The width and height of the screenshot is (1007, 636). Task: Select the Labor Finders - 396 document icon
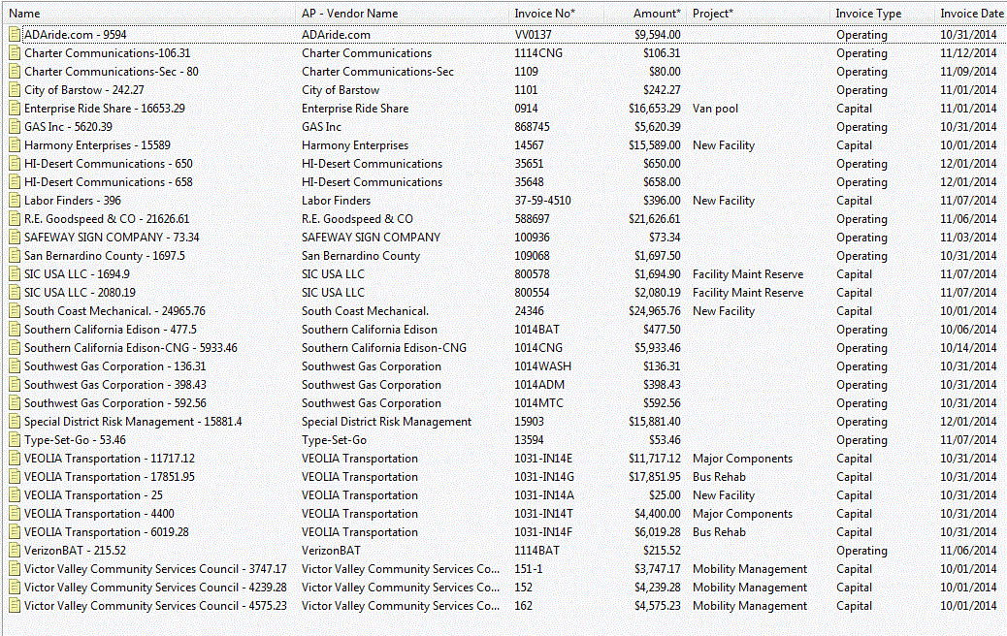point(15,201)
